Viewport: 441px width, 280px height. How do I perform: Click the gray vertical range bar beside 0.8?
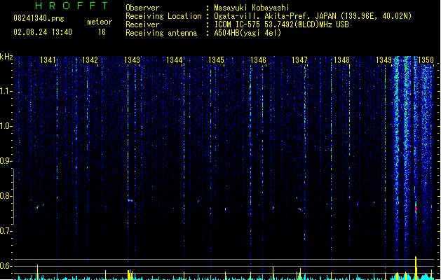pos(13,196)
